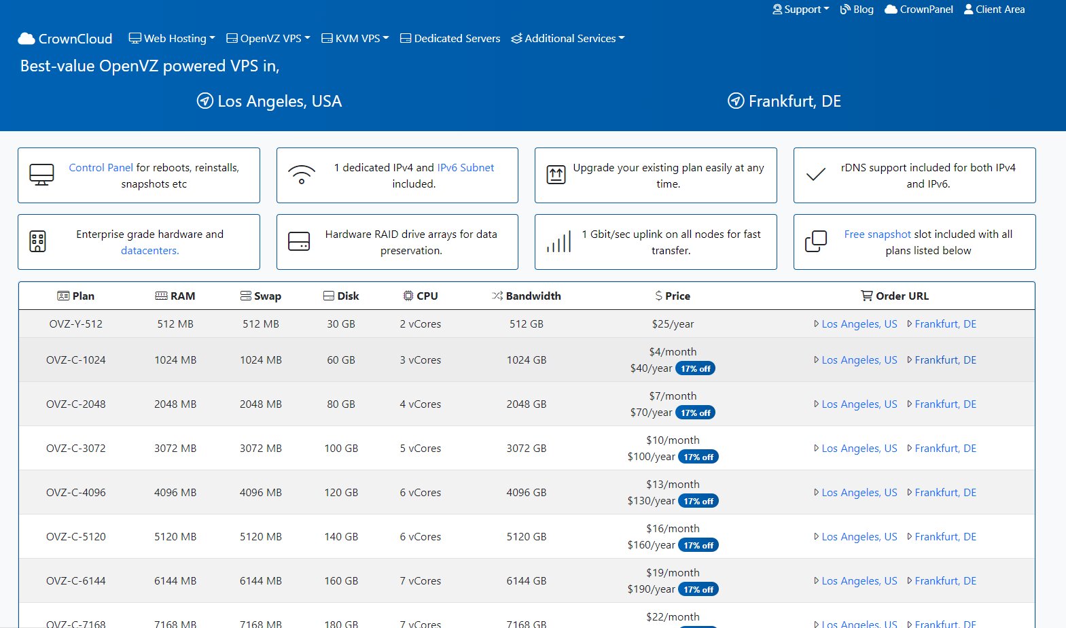Click the signal bars icon in uplink card
Screen dimensions: 1066x628
(x=559, y=241)
